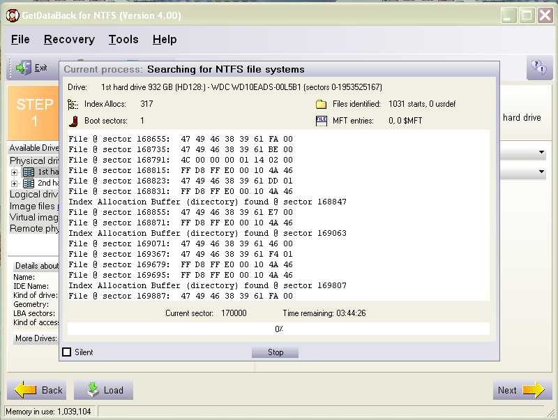
Task: Minimize the GetDataBack window
Action: tap(509, 15)
